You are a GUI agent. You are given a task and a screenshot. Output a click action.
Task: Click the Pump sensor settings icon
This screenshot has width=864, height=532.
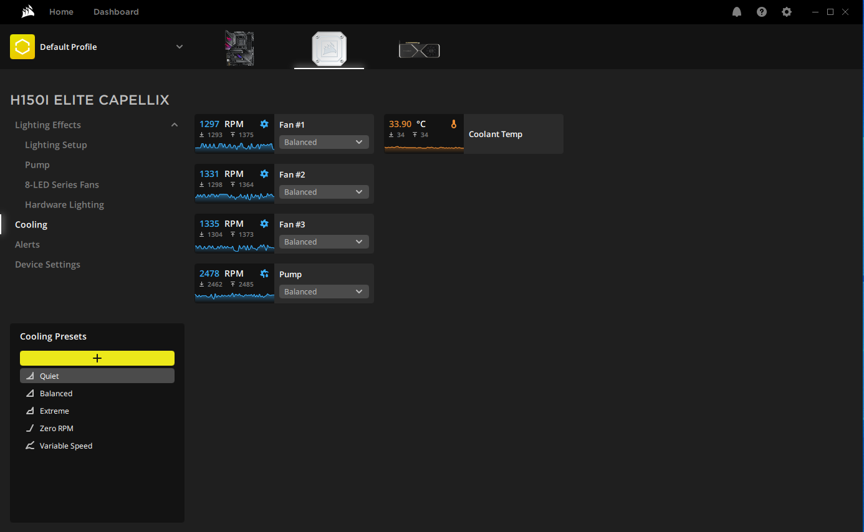click(x=264, y=273)
